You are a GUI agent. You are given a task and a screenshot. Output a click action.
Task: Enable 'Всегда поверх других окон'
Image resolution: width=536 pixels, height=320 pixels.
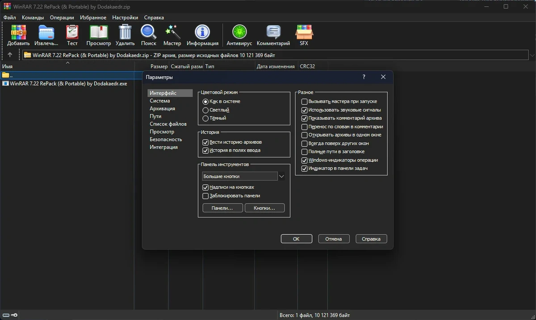coord(305,144)
